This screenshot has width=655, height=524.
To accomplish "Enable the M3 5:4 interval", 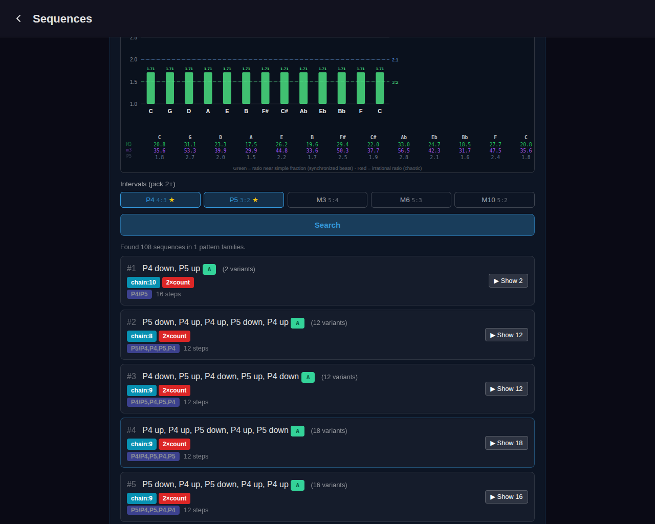I will pyautogui.click(x=327, y=200).
